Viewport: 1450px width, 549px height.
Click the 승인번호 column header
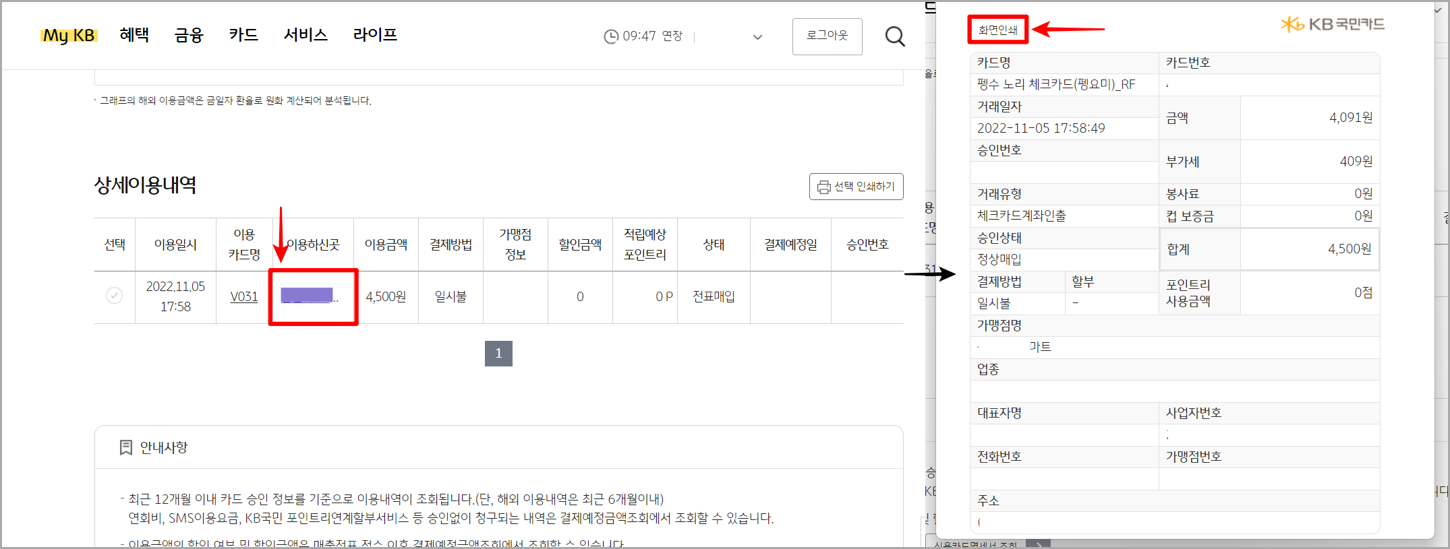867,245
